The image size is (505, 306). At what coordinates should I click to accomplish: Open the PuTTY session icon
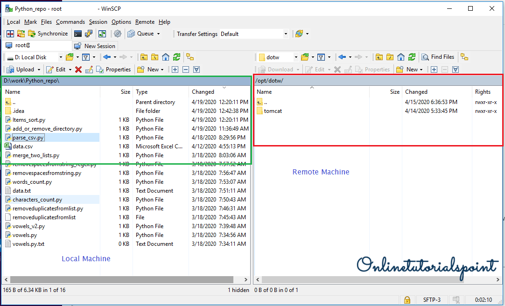(88, 34)
